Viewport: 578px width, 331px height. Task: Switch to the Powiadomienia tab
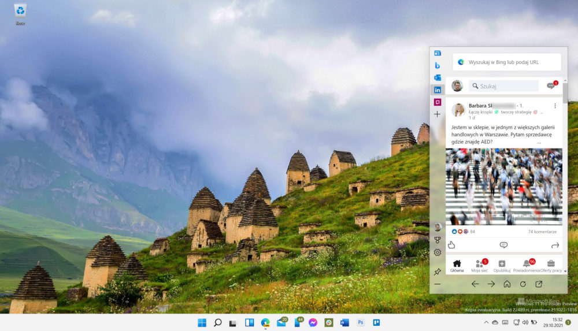point(527,266)
